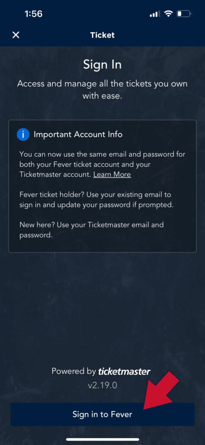Click the "Powered by" label
Screen dimensions: 205x445
pos(74,371)
